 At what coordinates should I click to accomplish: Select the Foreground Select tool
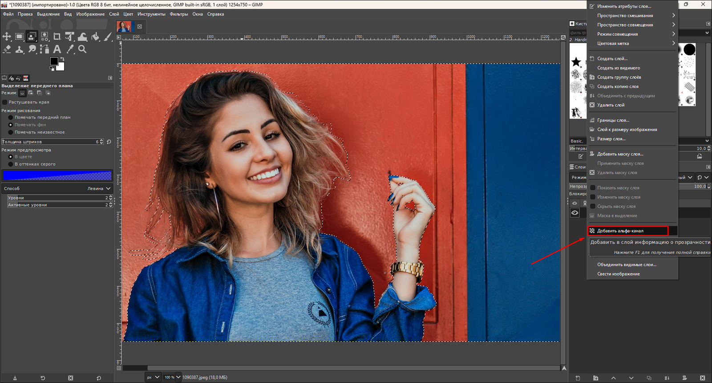pos(32,37)
